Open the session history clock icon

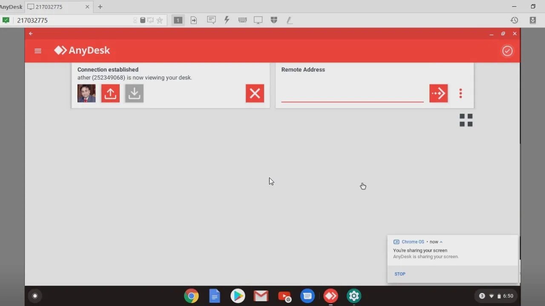[x=514, y=20]
